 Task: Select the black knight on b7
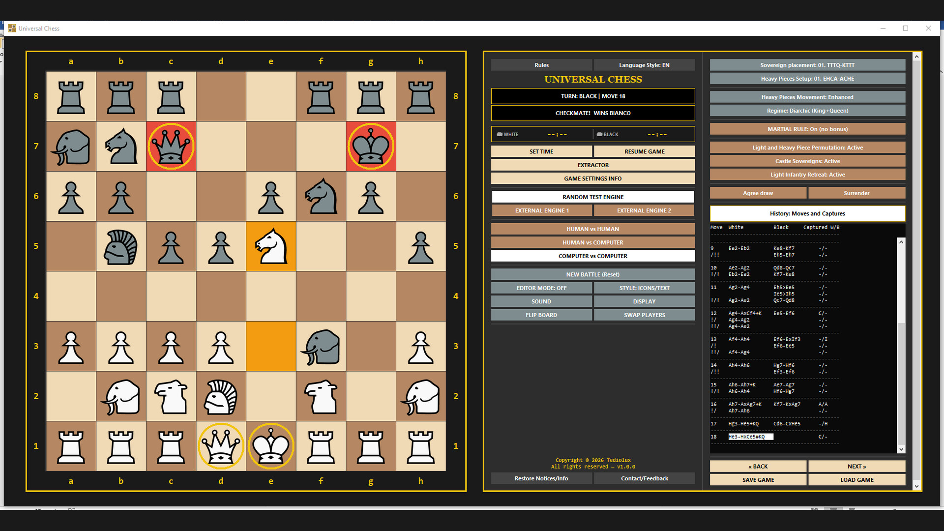(x=121, y=147)
